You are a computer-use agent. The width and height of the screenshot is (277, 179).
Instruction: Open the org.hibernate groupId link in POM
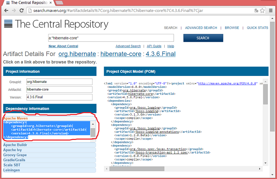pos(134,90)
